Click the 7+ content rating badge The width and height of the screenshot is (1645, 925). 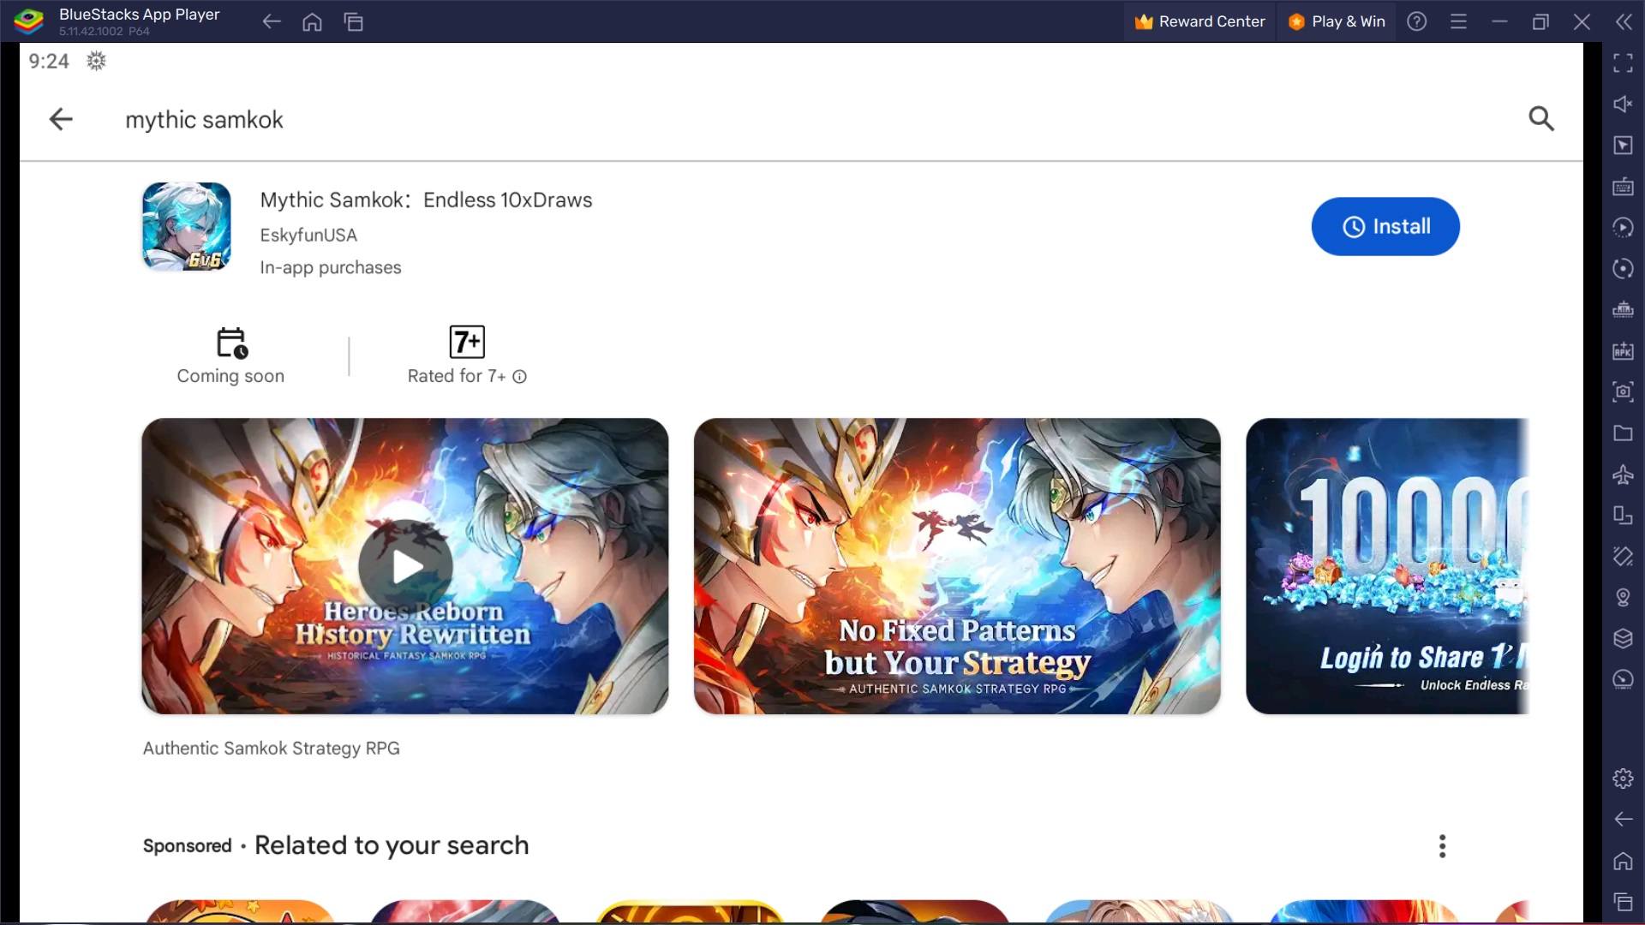pyautogui.click(x=467, y=342)
